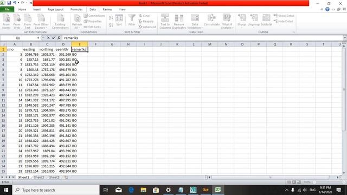Open the Refresh All dropdown
This screenshot has height=195, width=347.
pos(77,26)
